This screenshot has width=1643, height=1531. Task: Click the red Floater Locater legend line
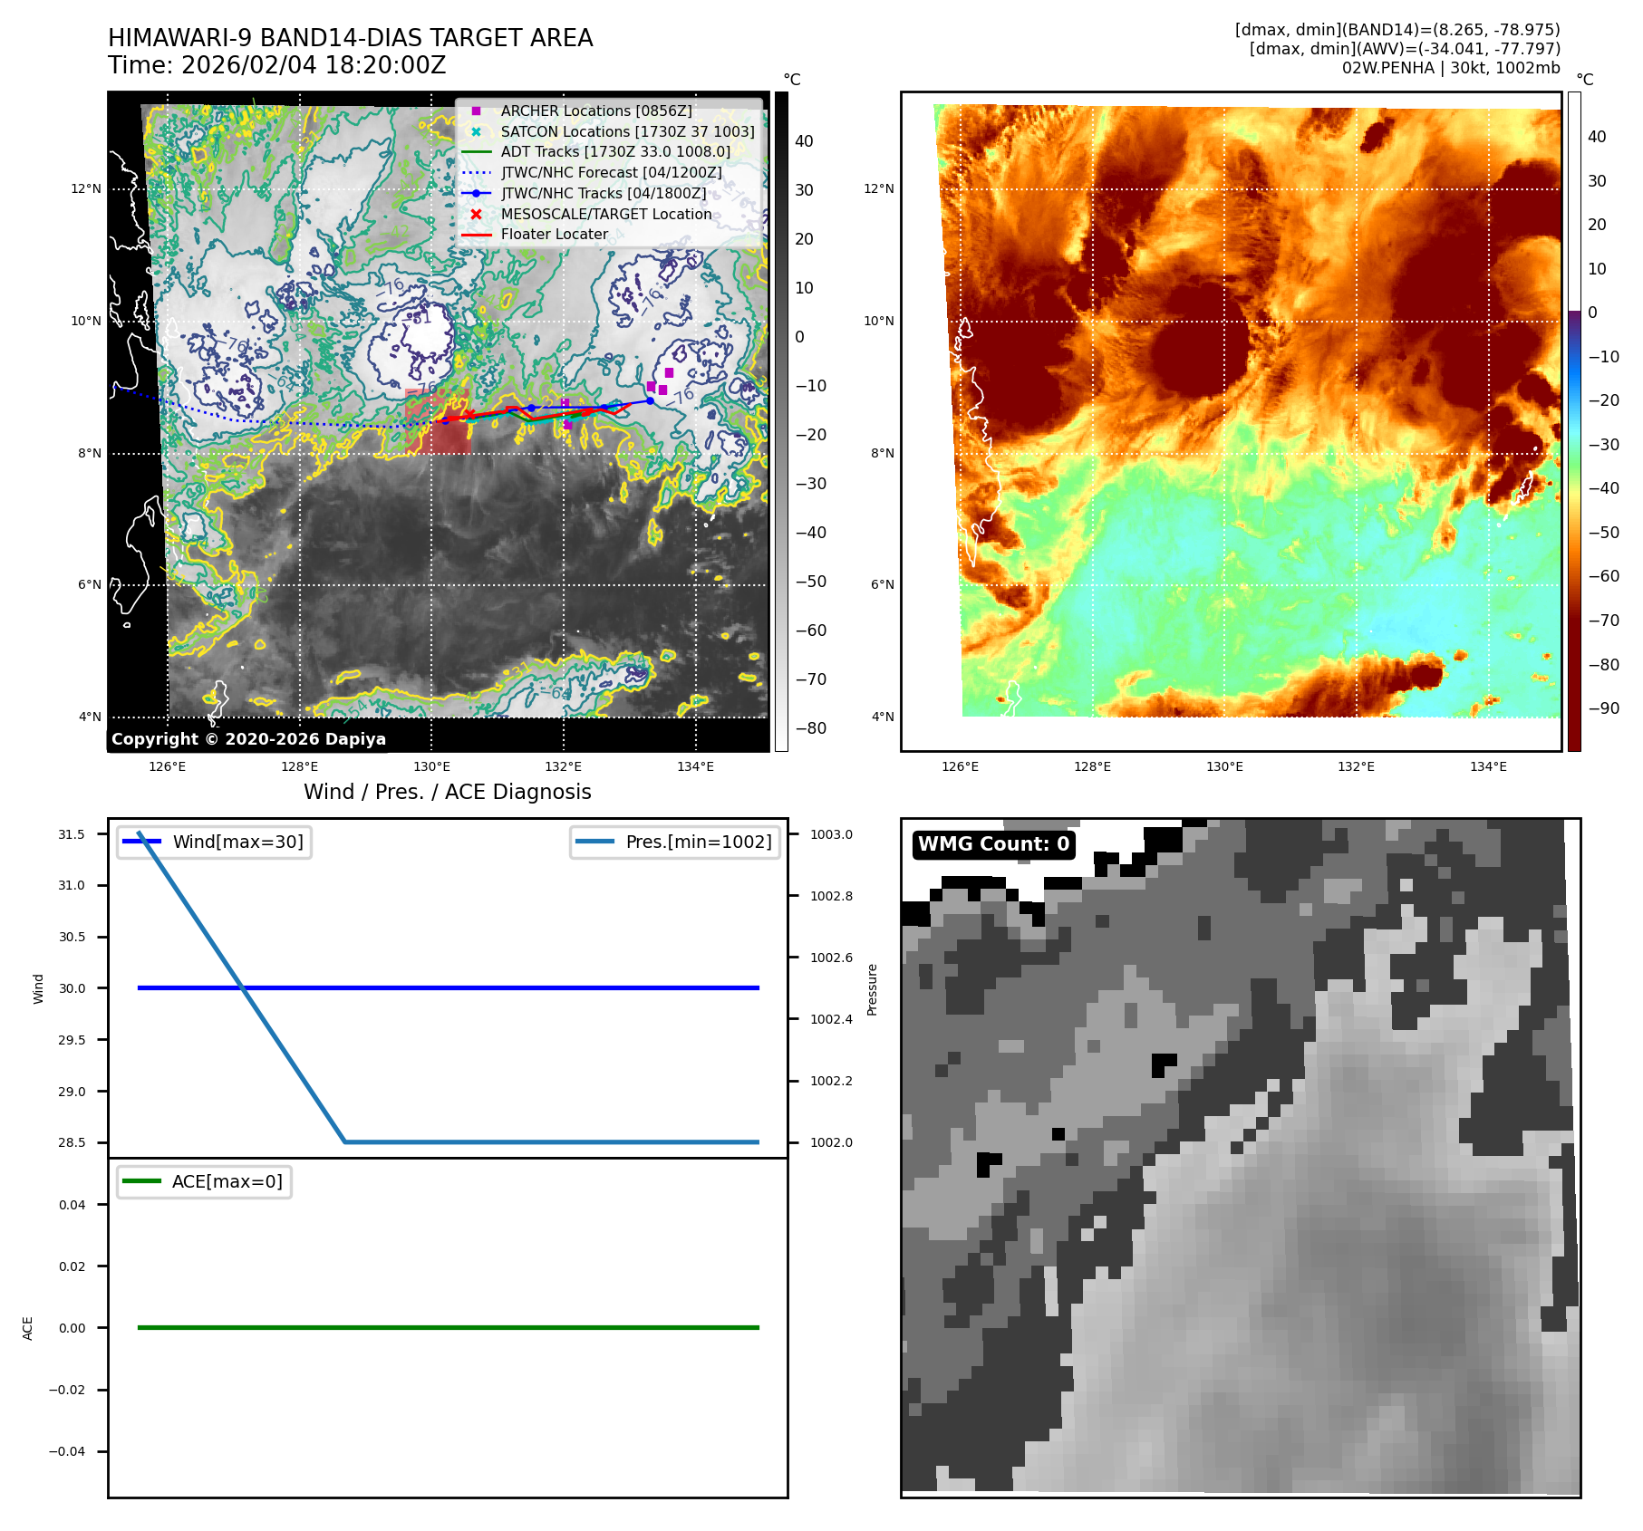coord(476,235)
